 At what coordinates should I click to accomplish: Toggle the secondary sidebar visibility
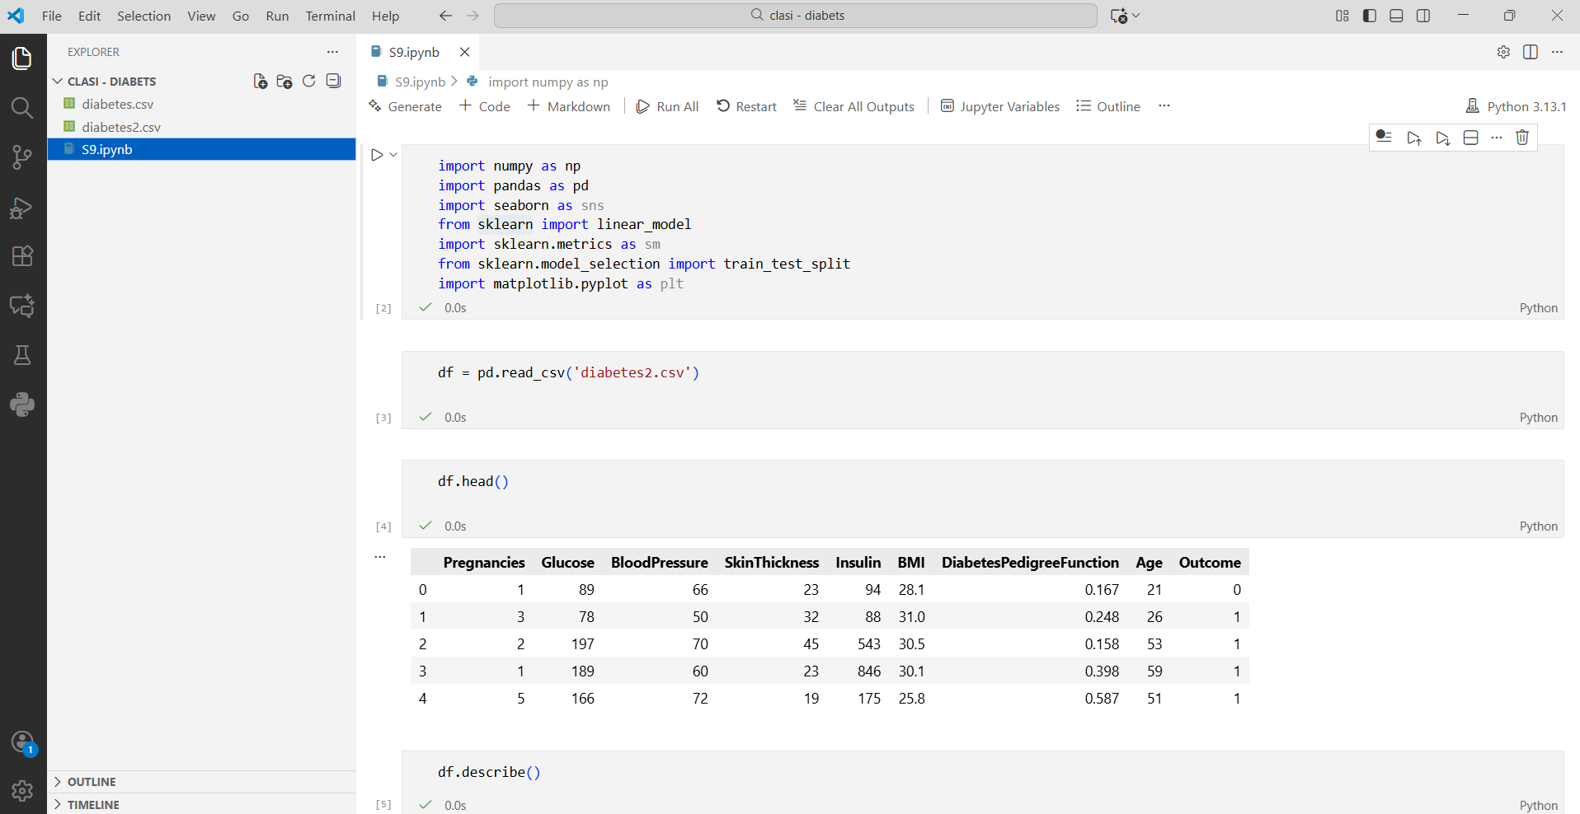click(1423, 16)
